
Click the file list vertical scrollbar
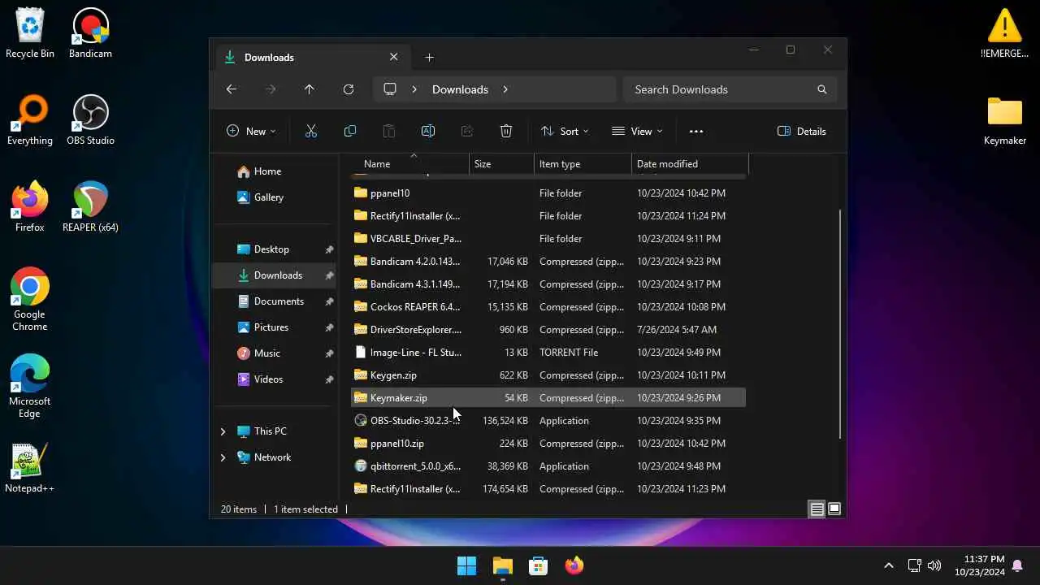[x=840, y=325]
